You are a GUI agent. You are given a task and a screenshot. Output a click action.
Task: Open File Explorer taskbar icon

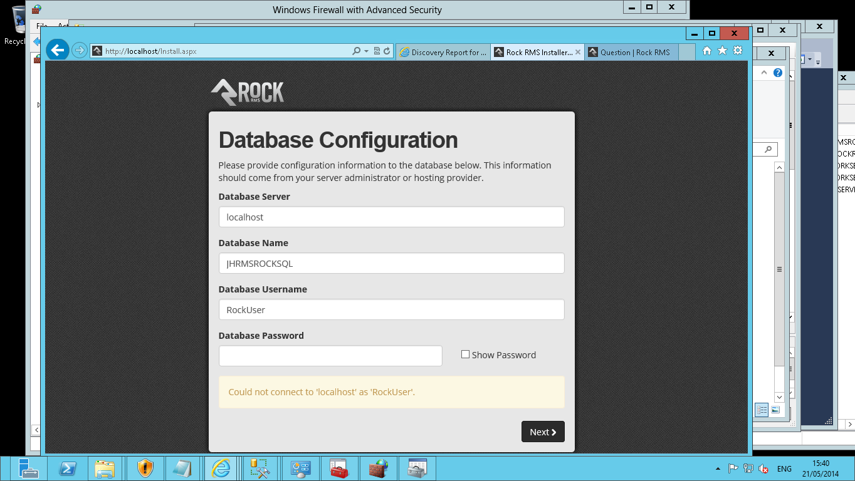coord(105,468)
